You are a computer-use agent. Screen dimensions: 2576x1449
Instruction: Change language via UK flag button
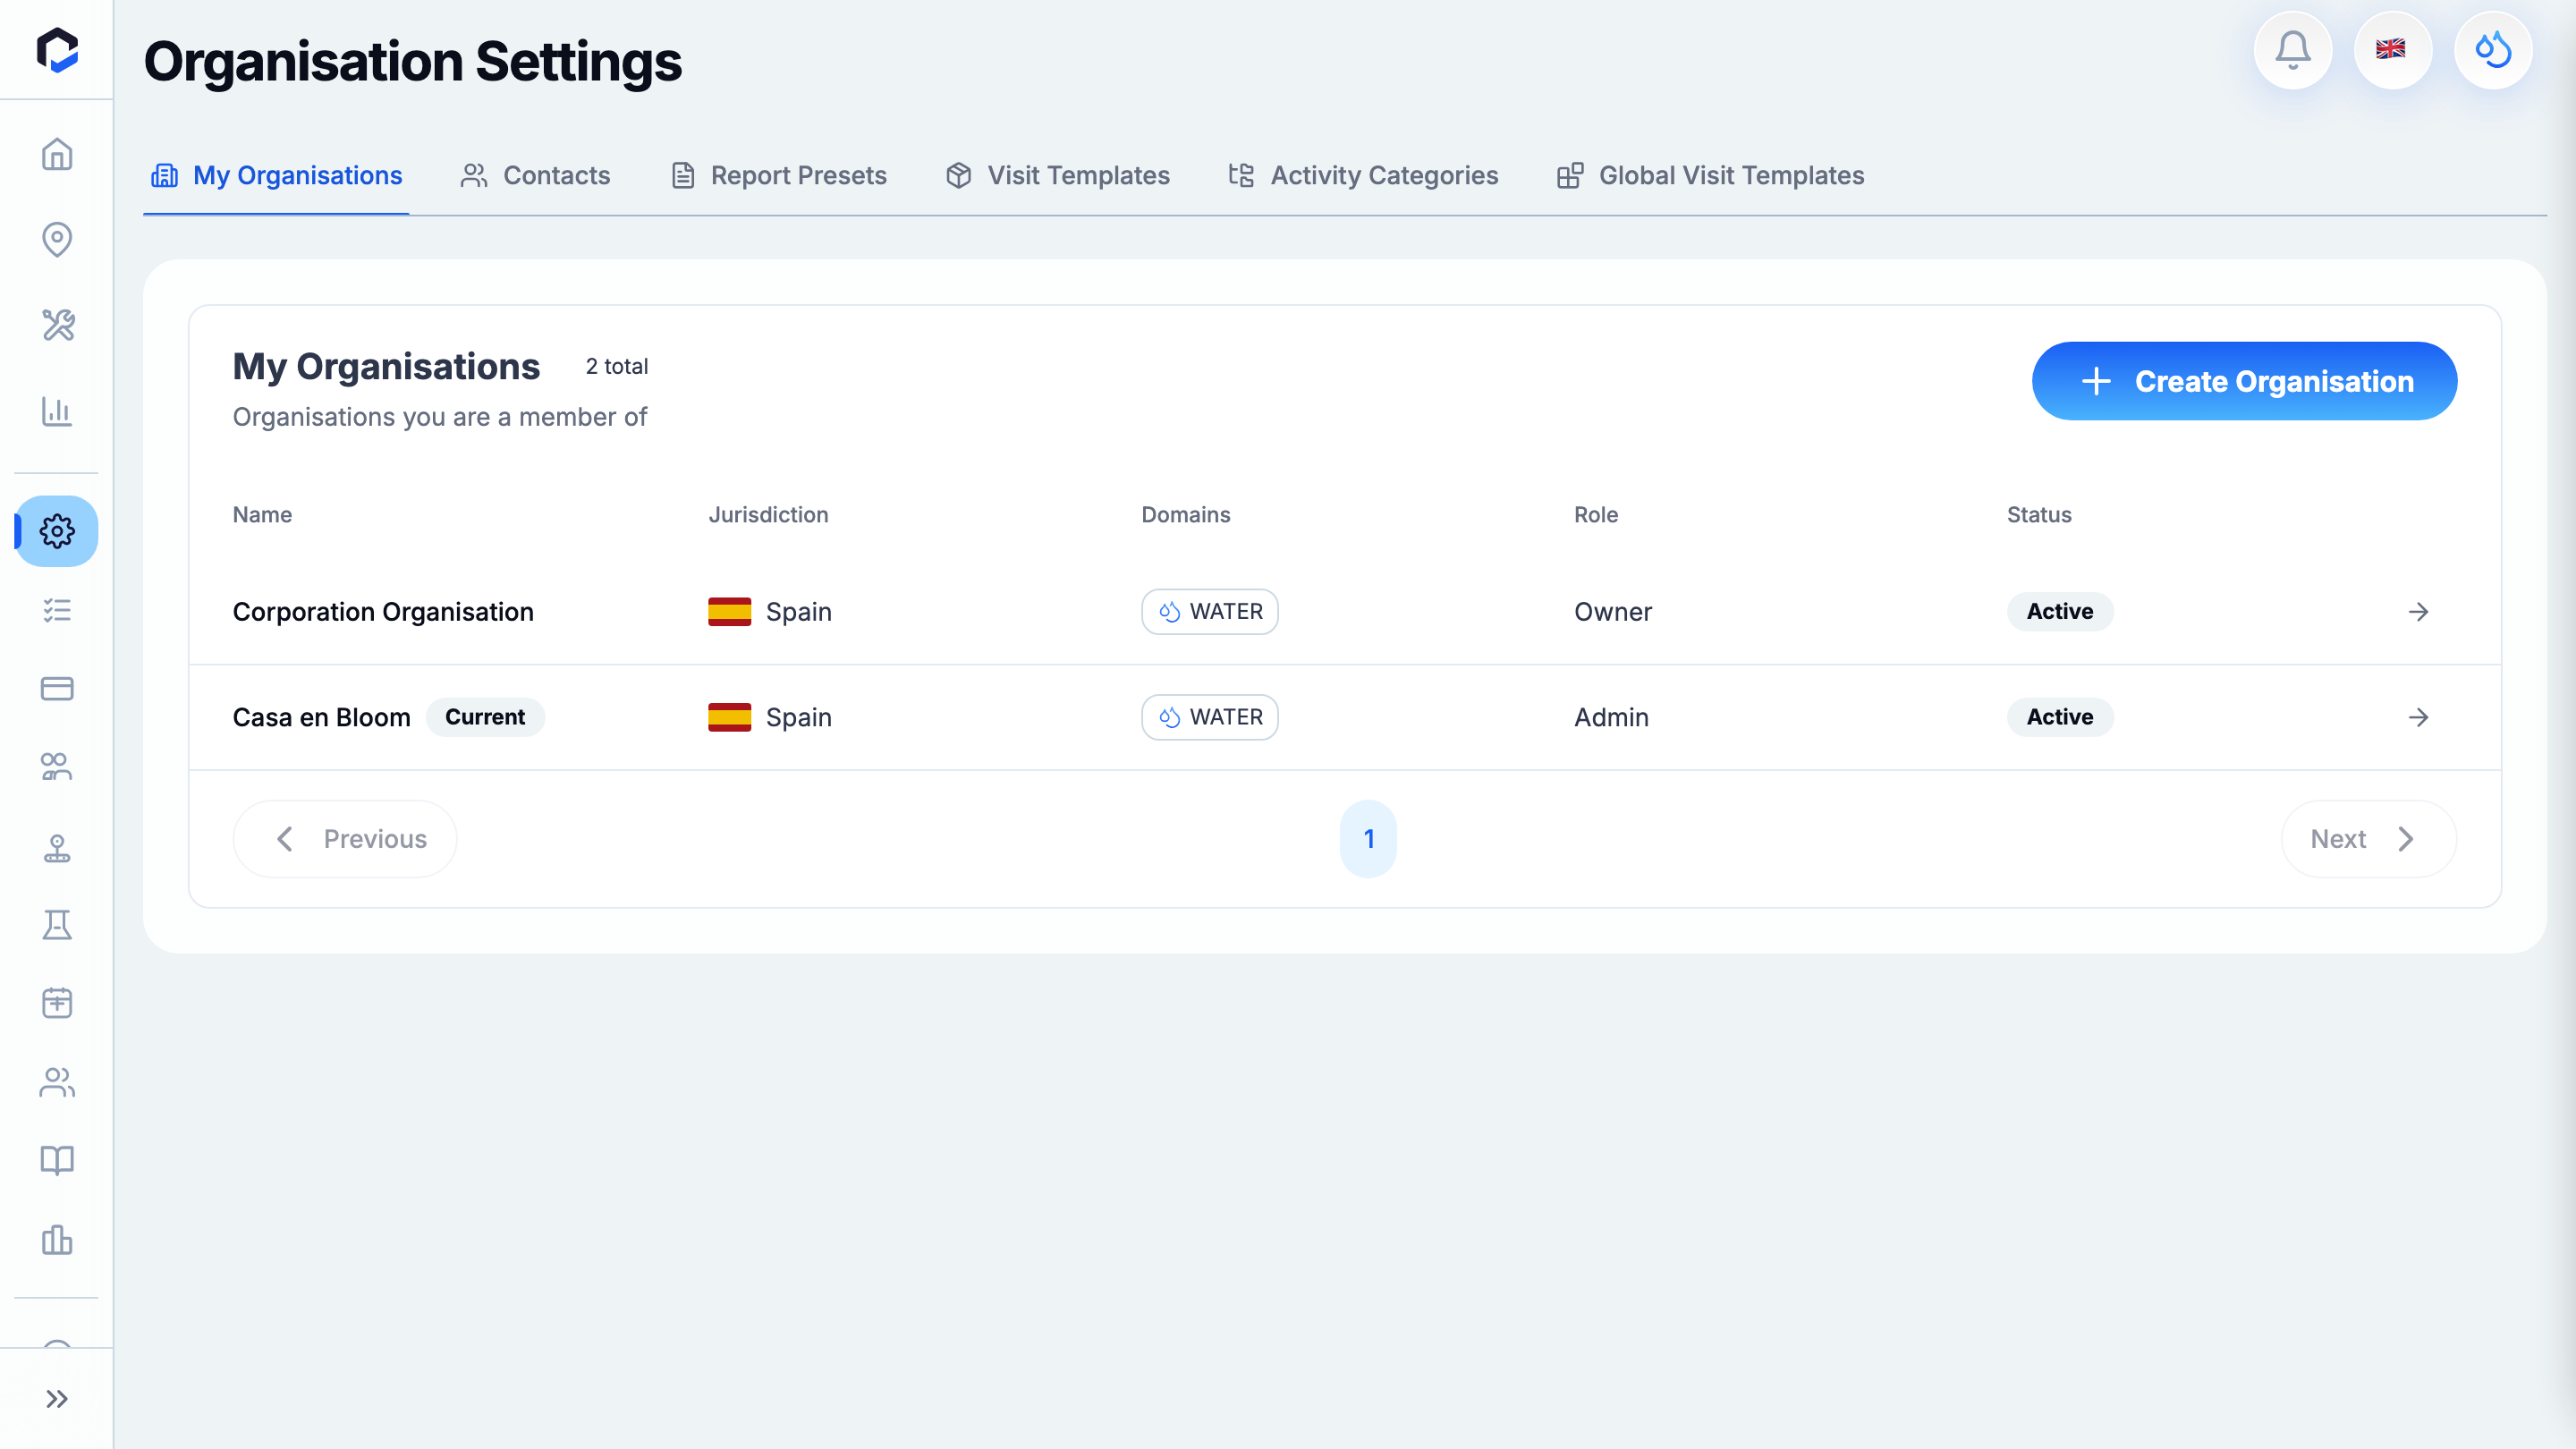click(x=2392, y=50)
